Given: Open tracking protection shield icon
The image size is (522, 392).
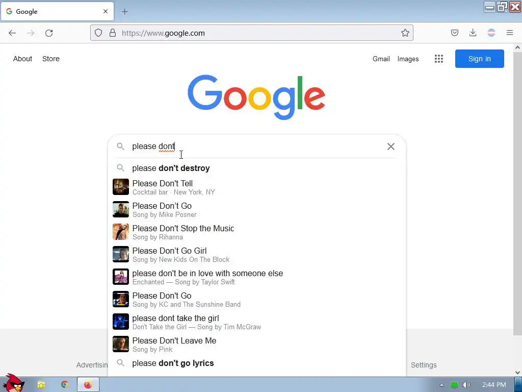Looking at the screenshot, I should (98, 33).
